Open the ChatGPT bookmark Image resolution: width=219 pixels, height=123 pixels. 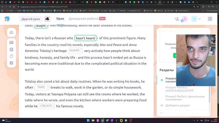pos(83,11)
